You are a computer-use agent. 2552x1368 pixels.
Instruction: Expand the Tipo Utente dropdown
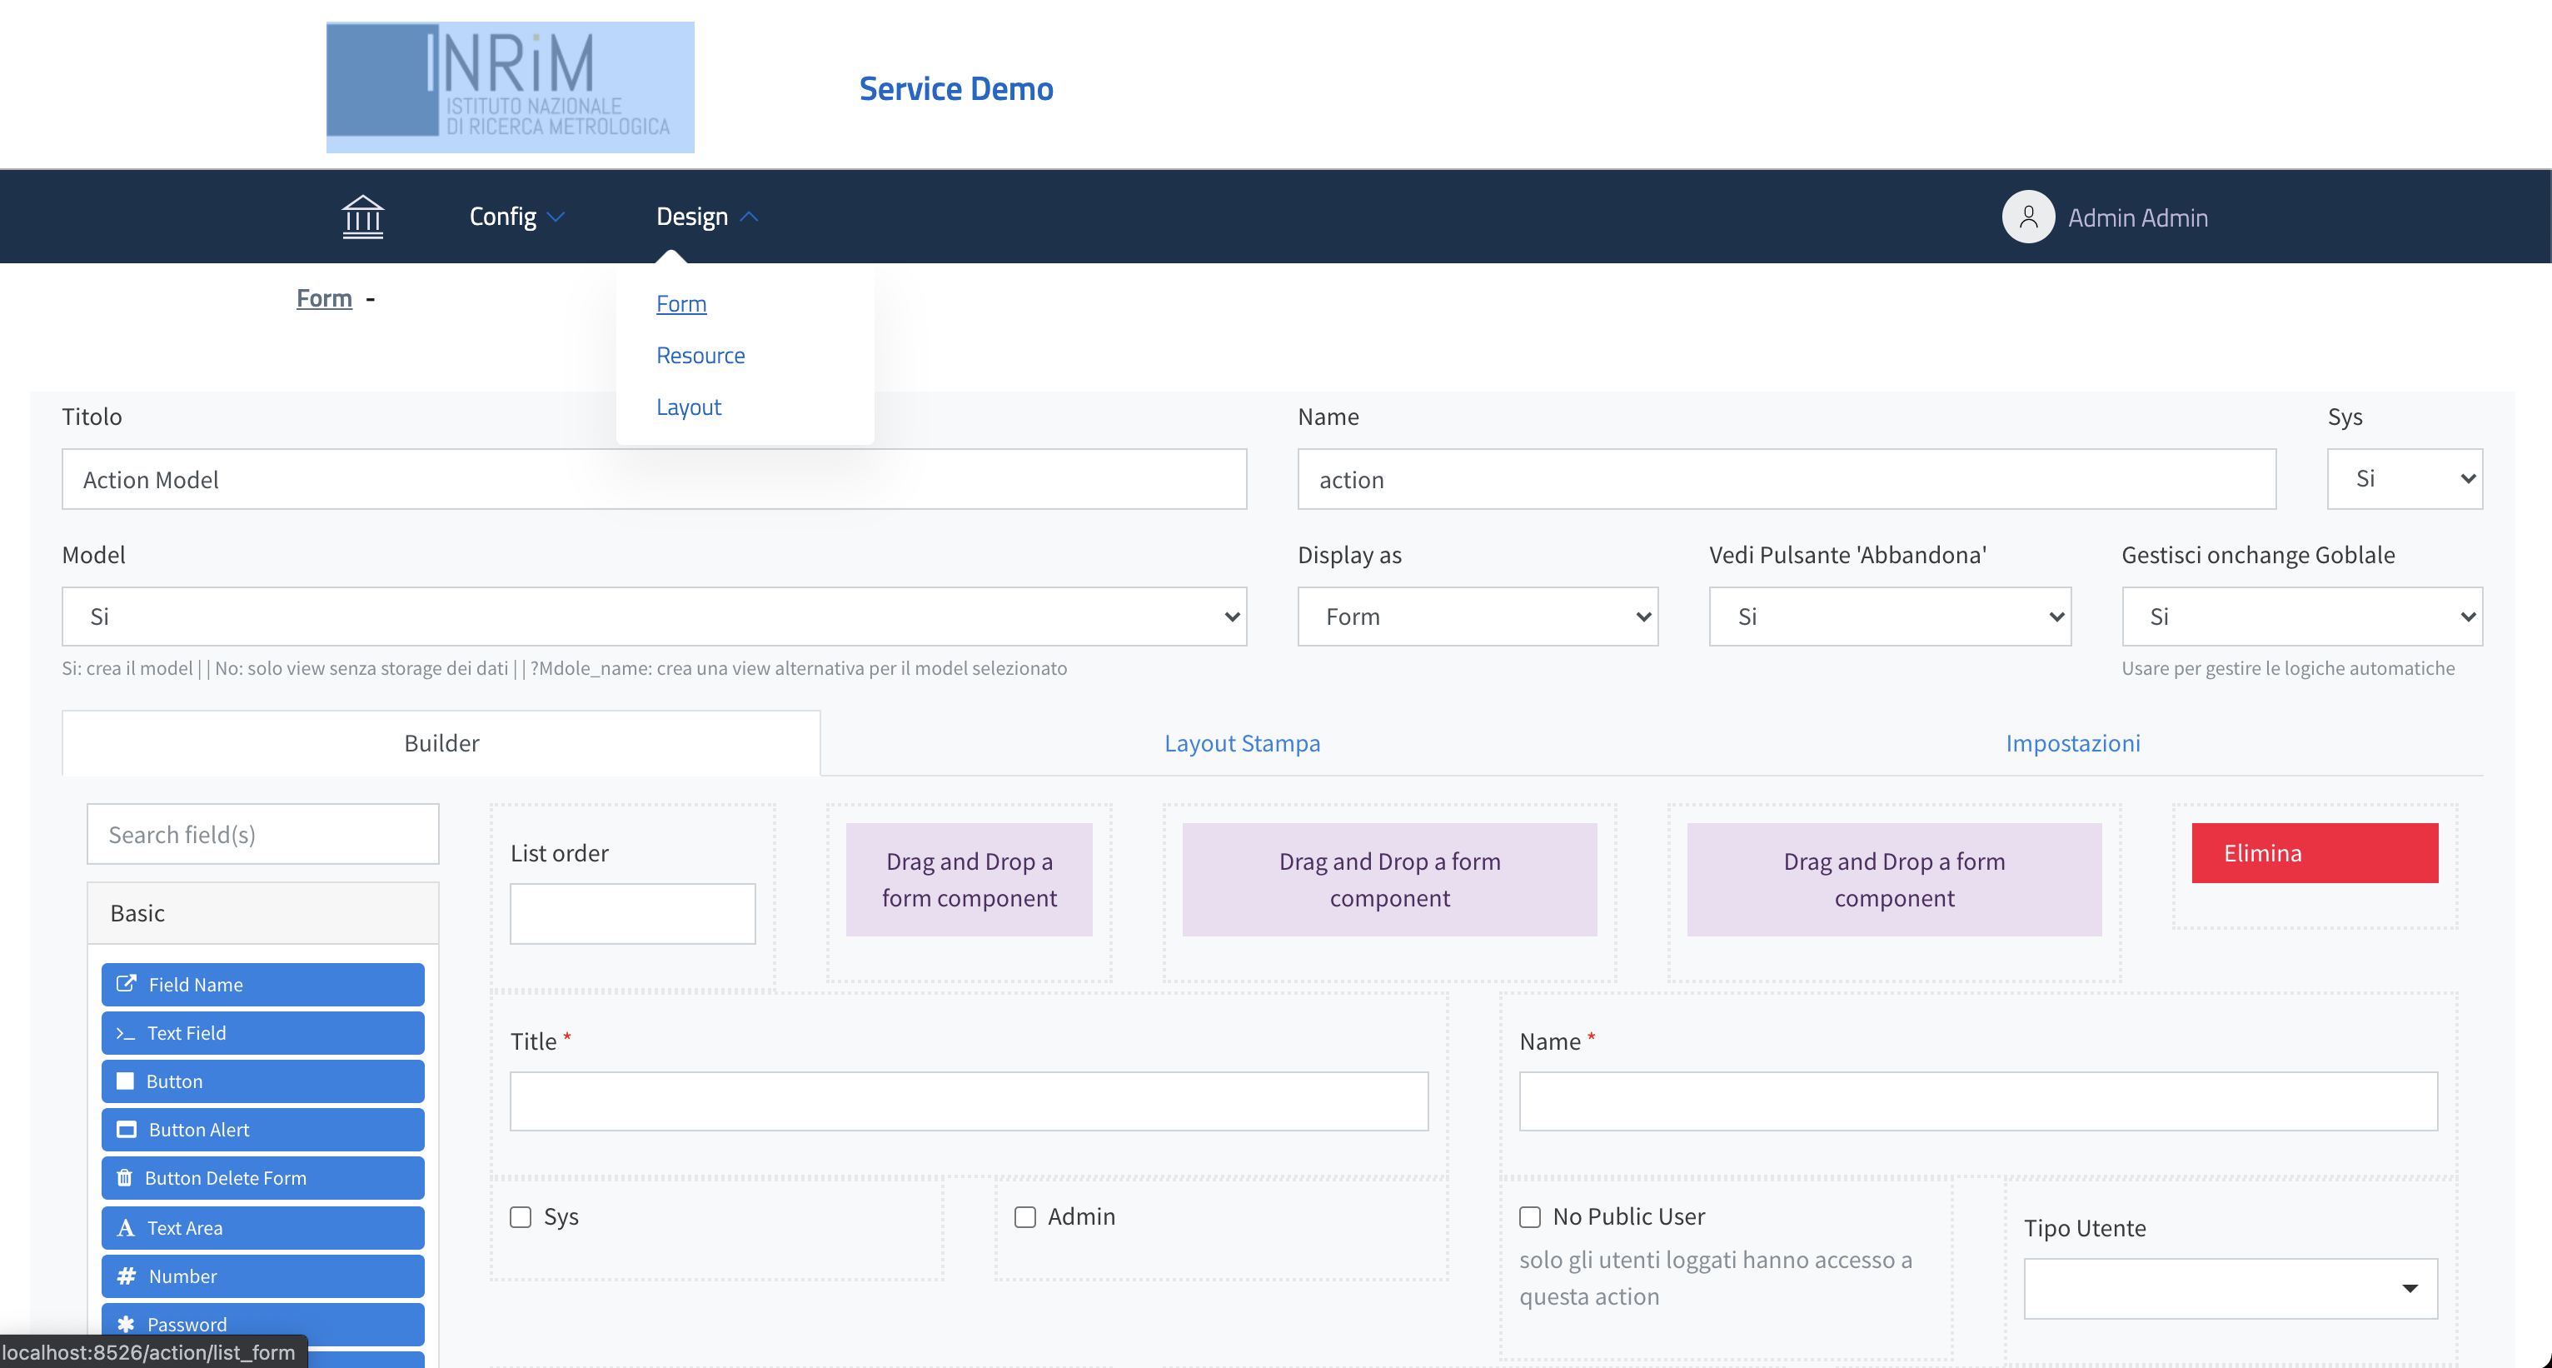2229,1288
